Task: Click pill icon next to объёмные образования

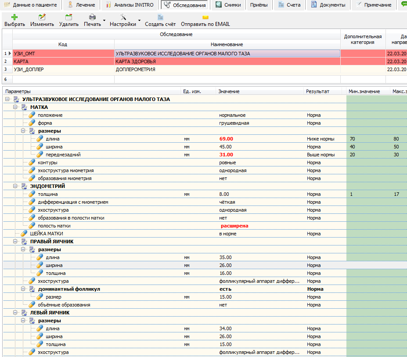Action: (x=32, y=305)
